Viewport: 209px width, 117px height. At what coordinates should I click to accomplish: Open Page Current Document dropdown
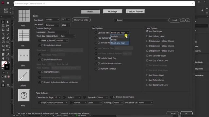point(57,103)
